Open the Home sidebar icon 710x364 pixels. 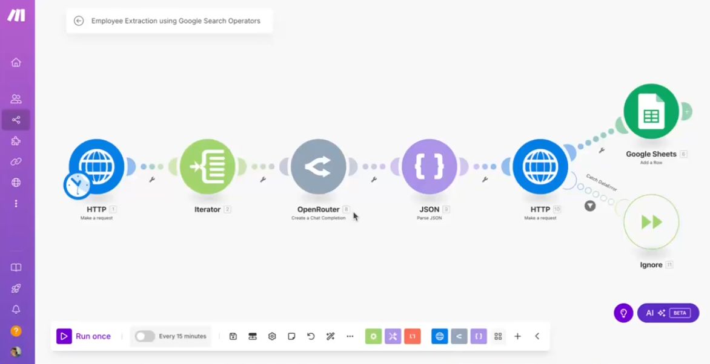click(x=16, y=62)
